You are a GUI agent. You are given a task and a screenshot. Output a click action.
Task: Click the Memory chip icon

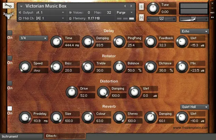(x=70, y=18)
